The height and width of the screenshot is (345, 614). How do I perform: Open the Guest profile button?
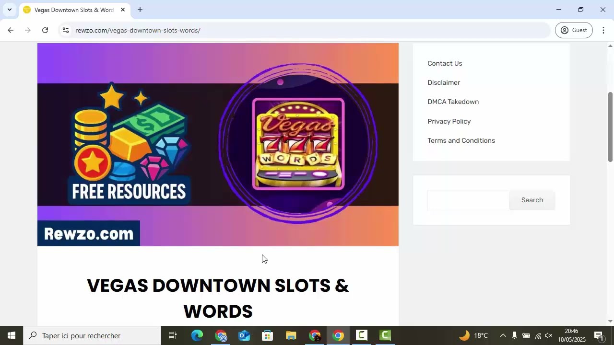point(574,30)
